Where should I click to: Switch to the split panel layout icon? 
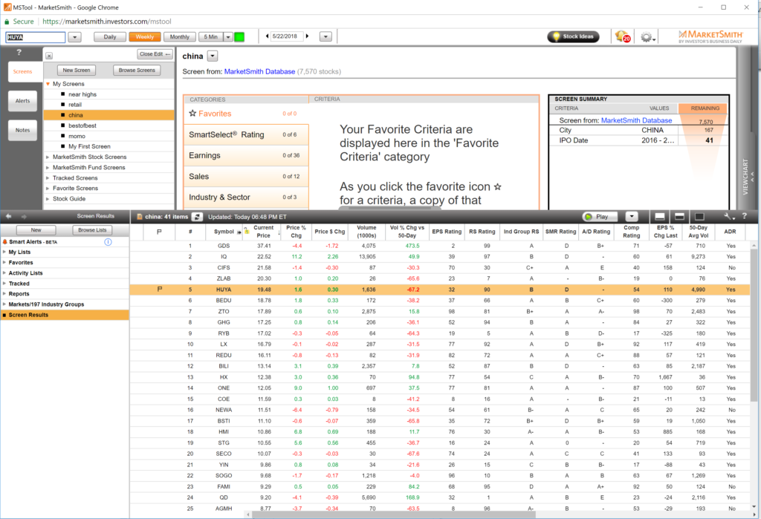pos(679,216)
